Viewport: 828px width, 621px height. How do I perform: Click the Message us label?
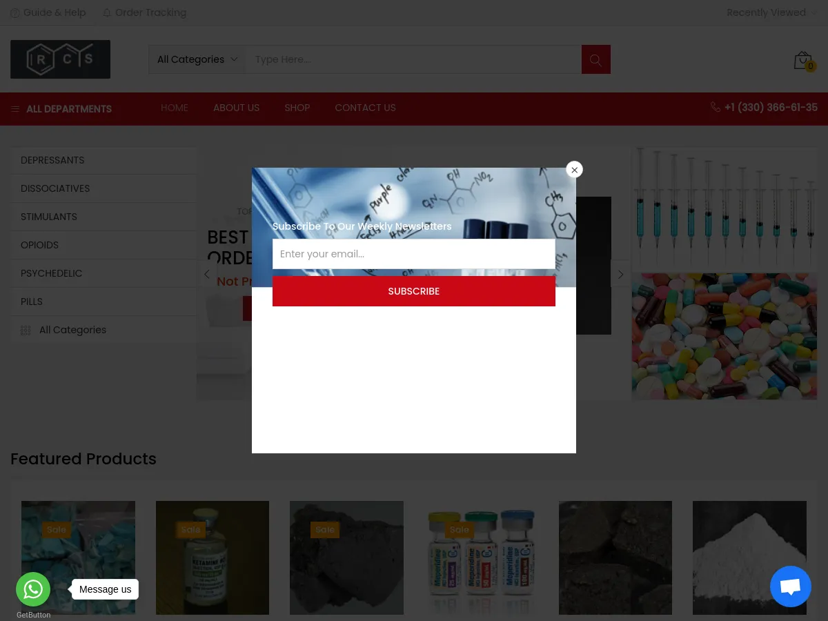coord(105,589)
